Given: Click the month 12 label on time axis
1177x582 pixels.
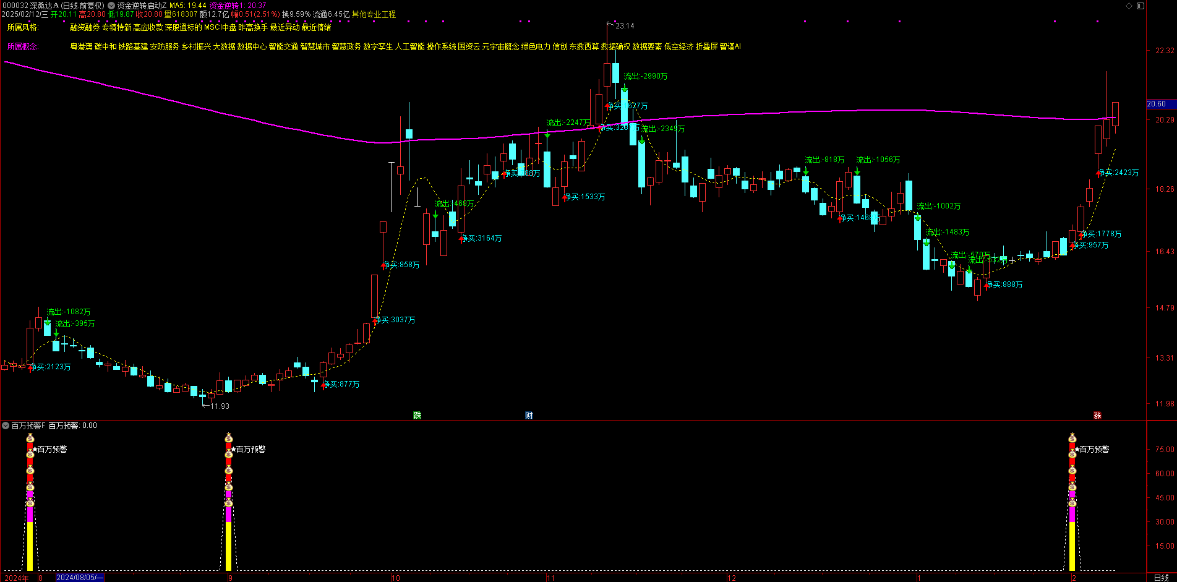Looking at the screenshot, I should click(732, 578).
